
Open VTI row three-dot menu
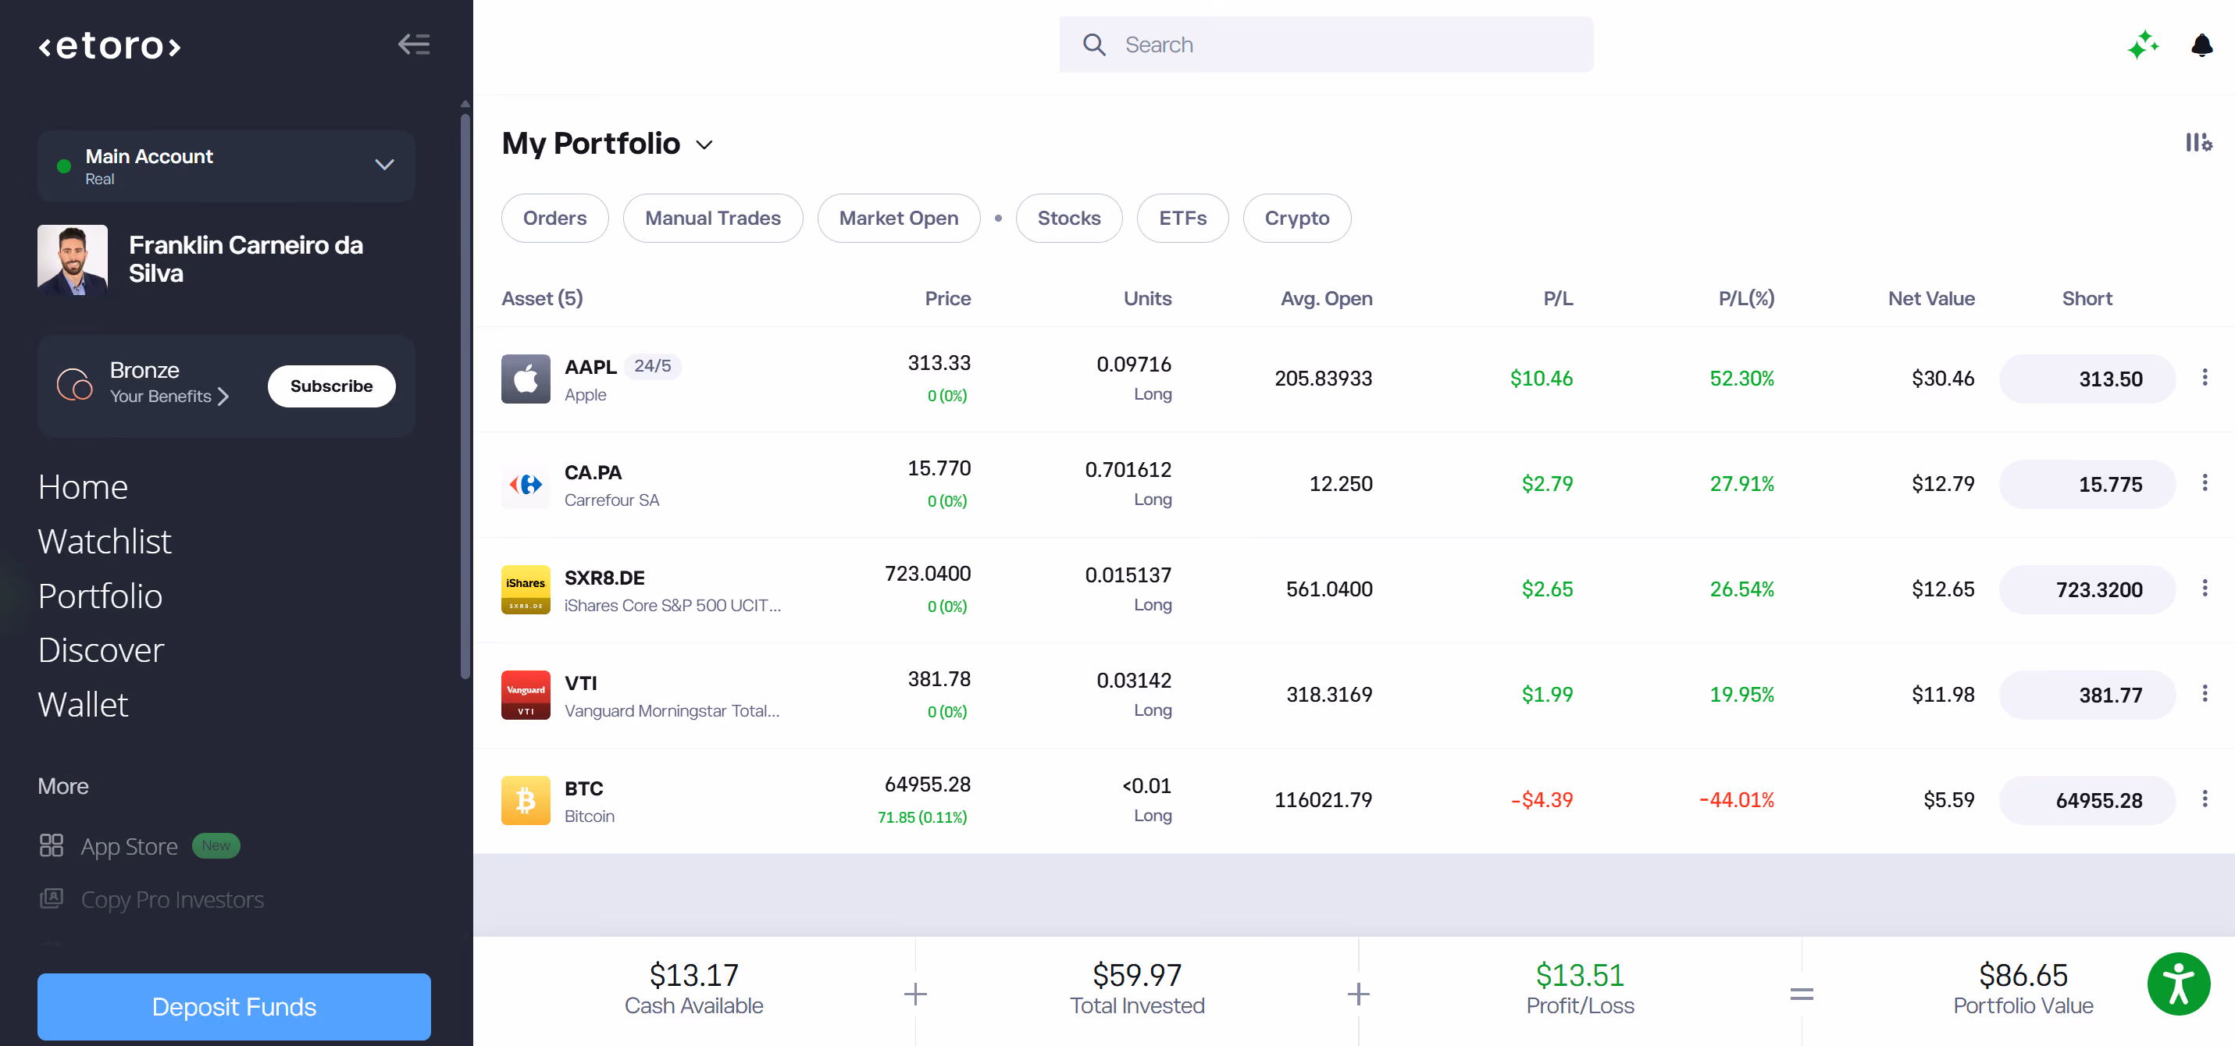tap(2205, 693)
